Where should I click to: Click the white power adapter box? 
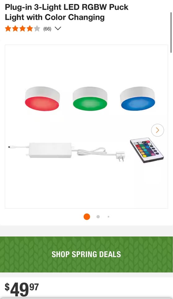[x=50, y=150]
